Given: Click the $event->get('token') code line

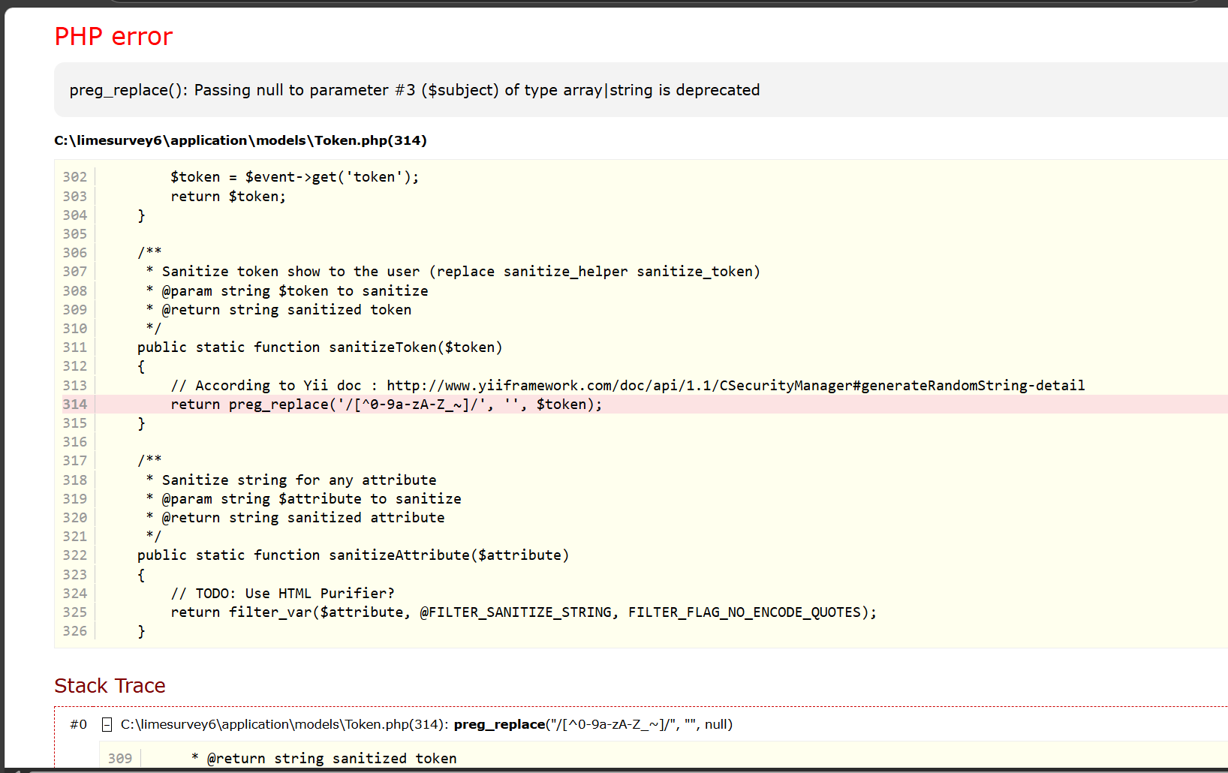Looking at the screenshot, I should [x=294, y=177].
